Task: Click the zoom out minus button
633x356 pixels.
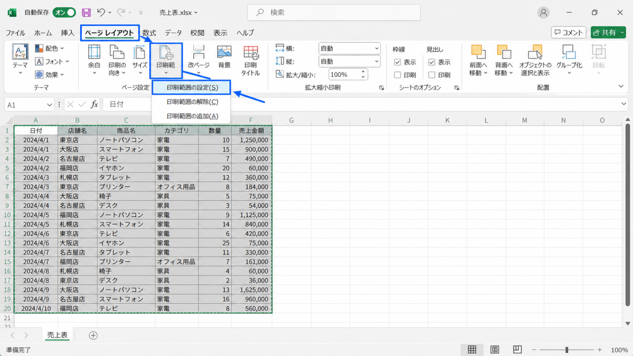Action: (534, 350)
